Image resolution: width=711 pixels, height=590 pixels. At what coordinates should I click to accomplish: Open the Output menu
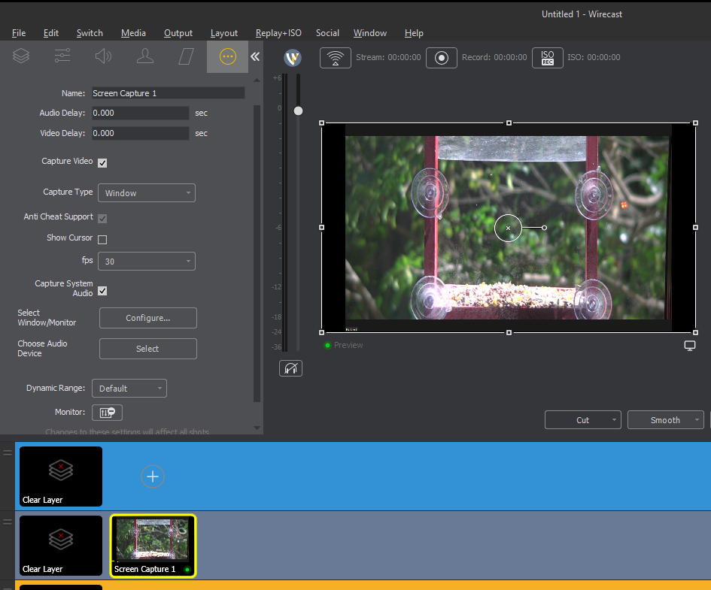tap(178, 33)
